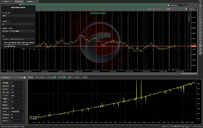Image resolution: width=203 pixels, height=128 pixels.
Task: Open the Positions tab
Action: point(51,77)
